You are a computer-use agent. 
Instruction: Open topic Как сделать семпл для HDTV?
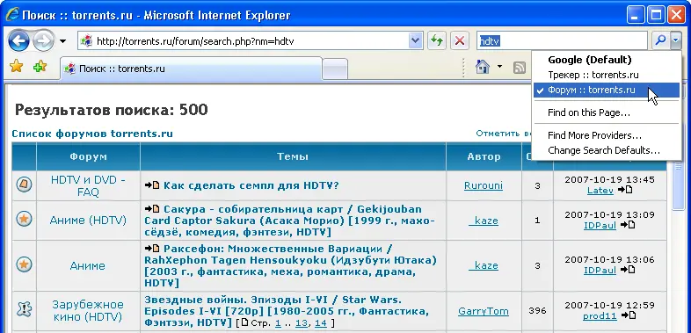251,185
